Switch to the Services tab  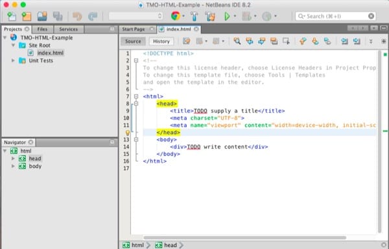[69, 29]
